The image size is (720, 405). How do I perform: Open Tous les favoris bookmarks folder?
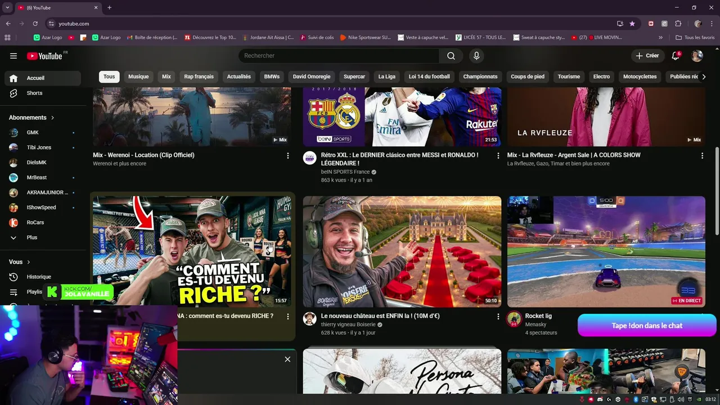tap(695, 38)
